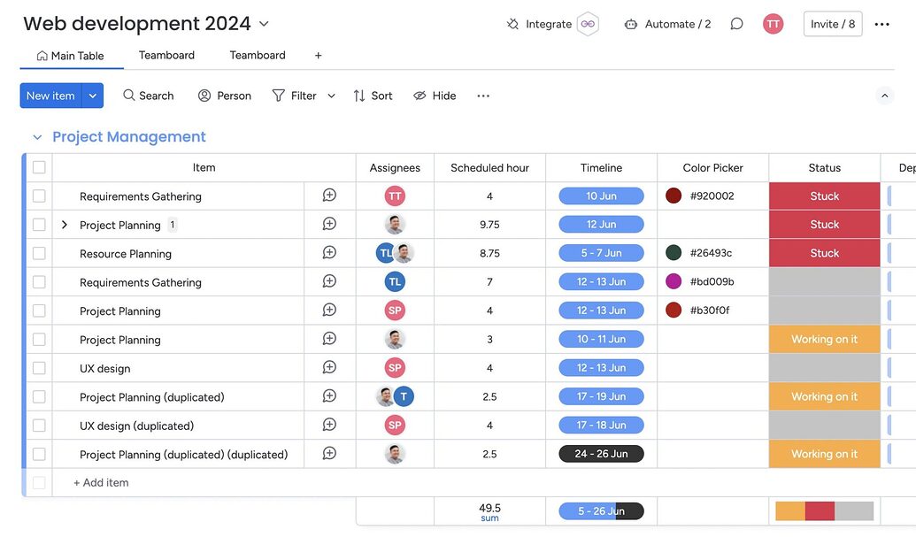916x537 pixels.
Task: Open the Sort options
Action: [x=372, y=95]
